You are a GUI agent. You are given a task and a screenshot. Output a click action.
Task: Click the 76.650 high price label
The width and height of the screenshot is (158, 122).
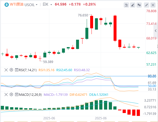83,15
